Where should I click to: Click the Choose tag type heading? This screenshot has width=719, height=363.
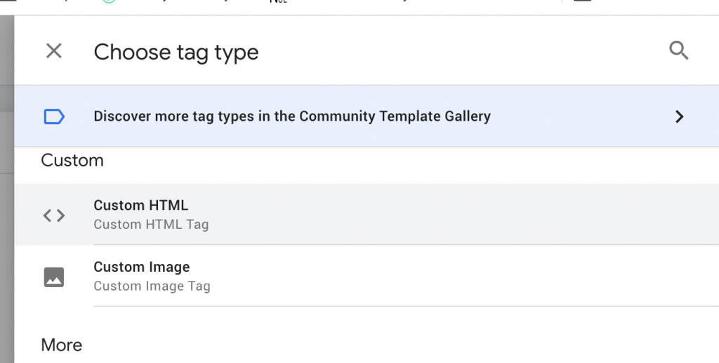tap(176, 52)
